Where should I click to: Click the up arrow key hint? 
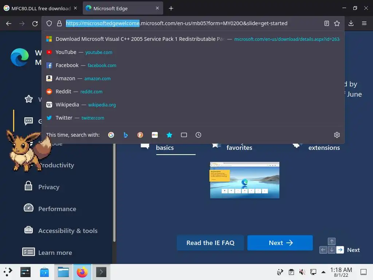(x=331, y=241)
